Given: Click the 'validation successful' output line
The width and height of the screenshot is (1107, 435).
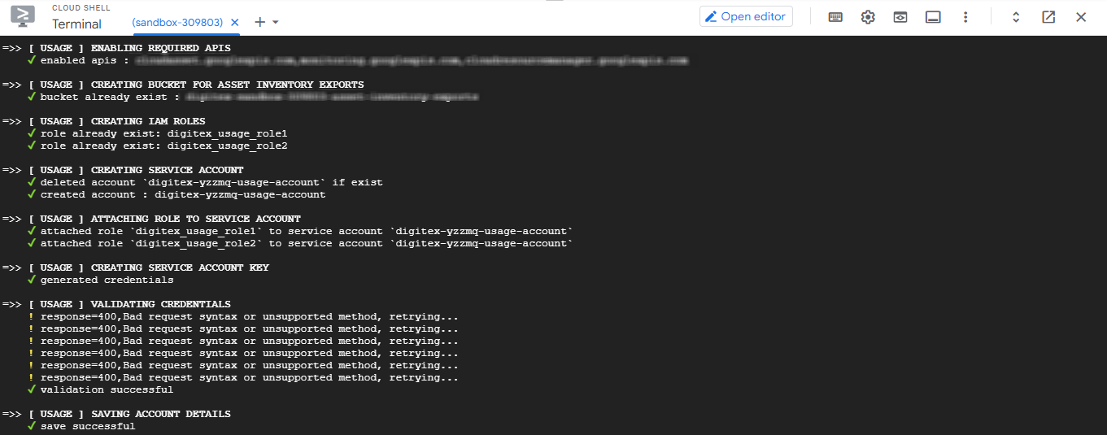Looking at the screenshot, I should 107,389.
